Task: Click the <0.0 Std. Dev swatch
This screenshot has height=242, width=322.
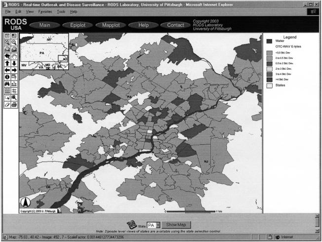Action: click(x=270, y=53)
